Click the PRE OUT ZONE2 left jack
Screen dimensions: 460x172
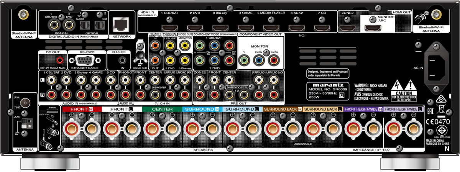tap(199, 80)
